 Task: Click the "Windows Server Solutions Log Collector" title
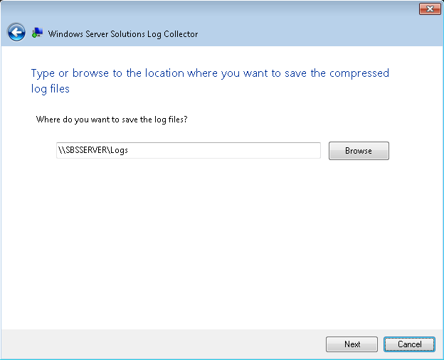pyautogui.click(x=122, y=34)
